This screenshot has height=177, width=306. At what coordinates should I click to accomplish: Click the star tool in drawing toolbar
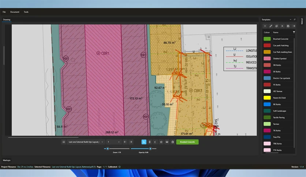[161, 142]
